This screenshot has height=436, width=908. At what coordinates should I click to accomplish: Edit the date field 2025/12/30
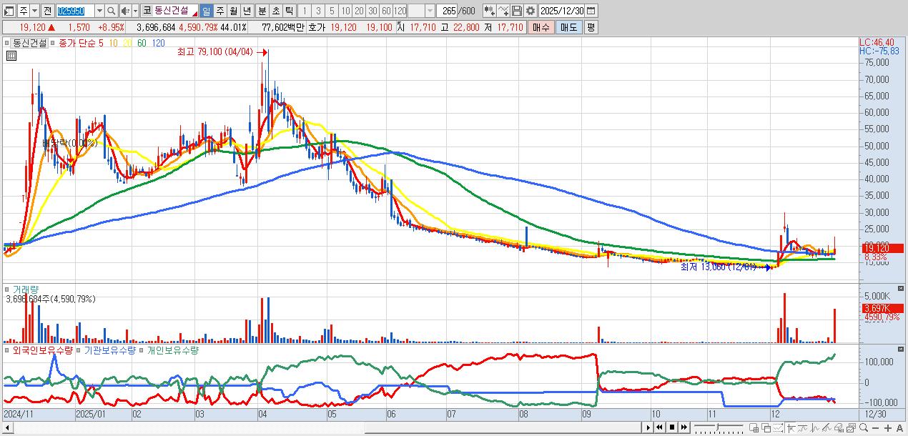tap(561, 11)
